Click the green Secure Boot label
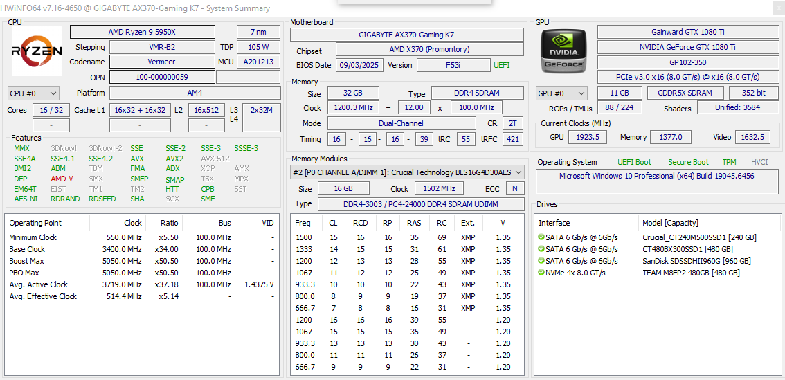This screenshot has width=785, height=380. (x=688, y=162)
